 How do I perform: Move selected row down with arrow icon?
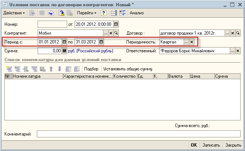click(x=59, y=69)
